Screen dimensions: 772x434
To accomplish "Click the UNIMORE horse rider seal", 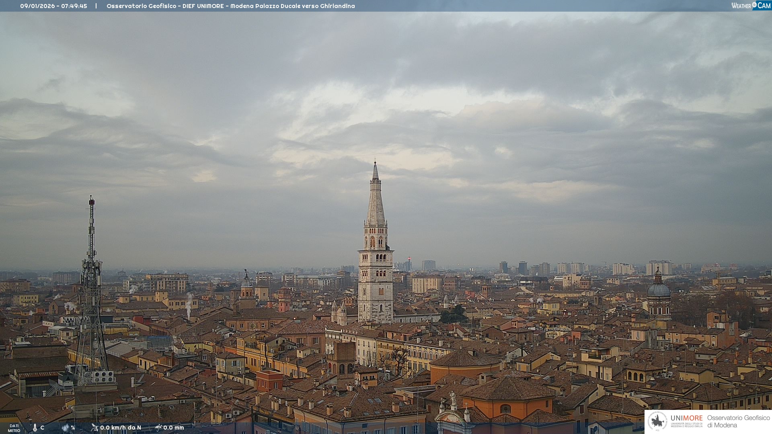I will (x=657, y=421).
